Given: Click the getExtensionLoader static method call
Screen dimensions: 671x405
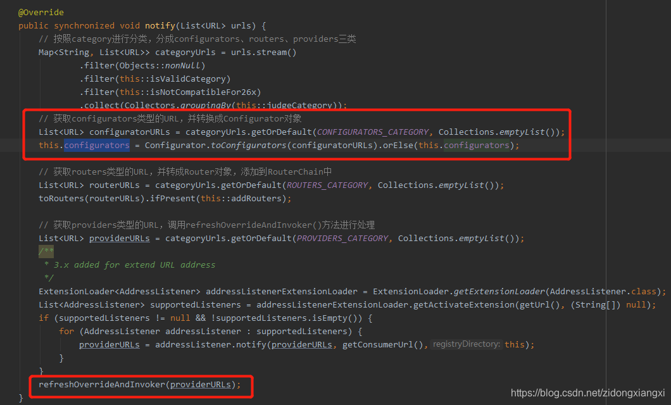Looking at the screenshot, I should coord(499,291).
